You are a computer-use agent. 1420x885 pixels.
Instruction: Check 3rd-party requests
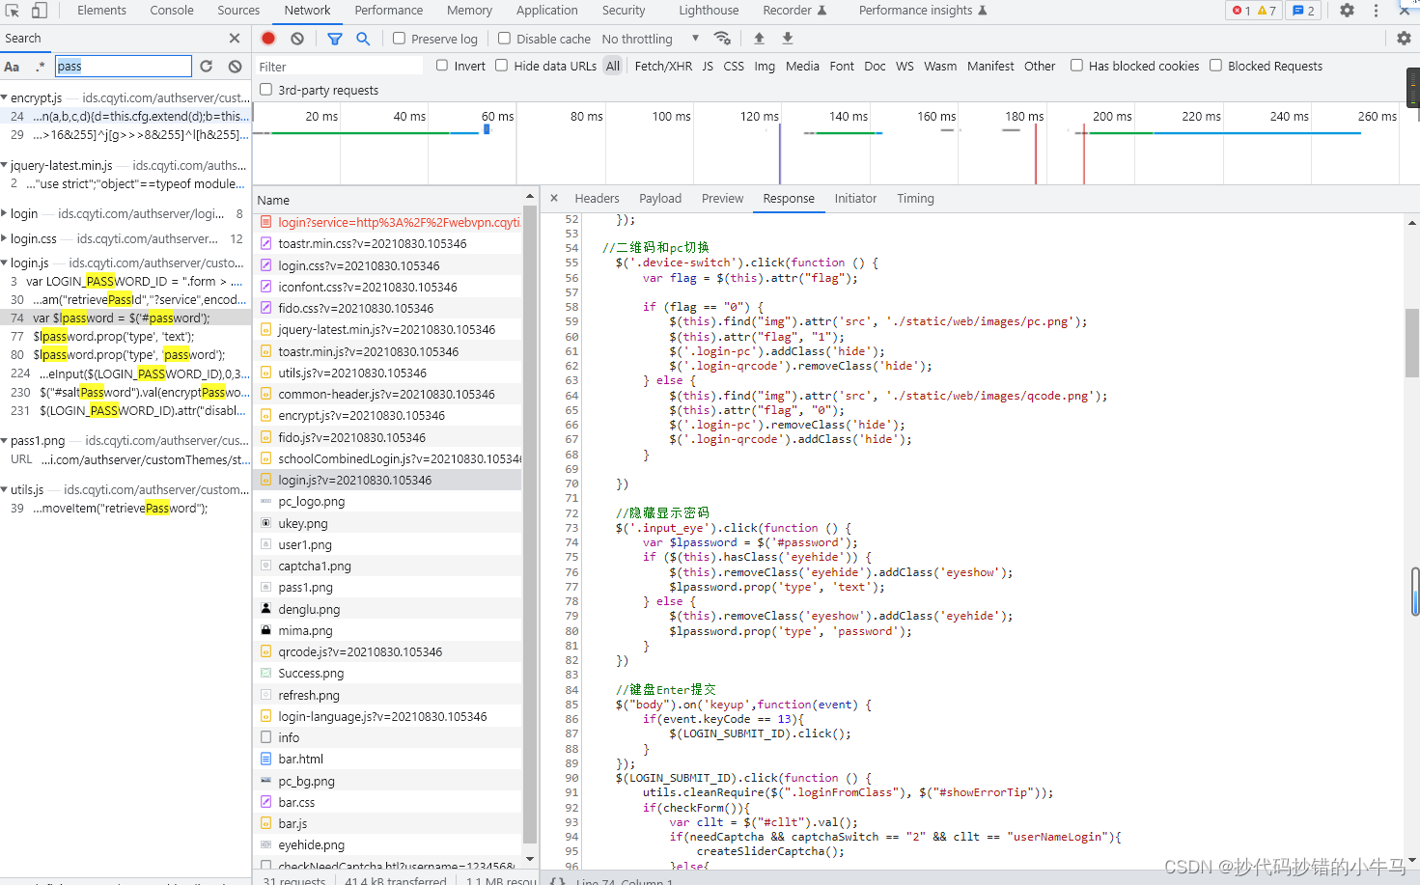pos(265,90)
